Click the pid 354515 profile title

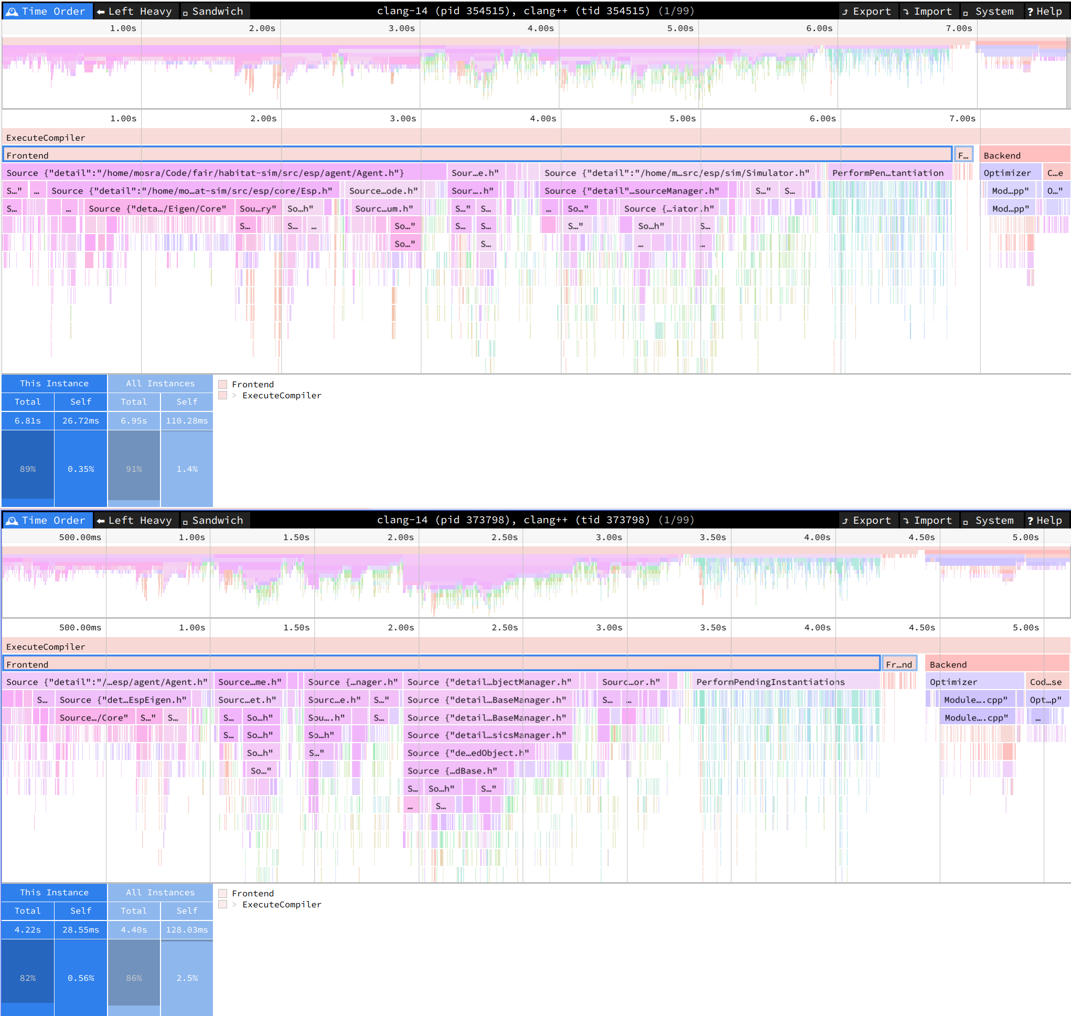535,11
